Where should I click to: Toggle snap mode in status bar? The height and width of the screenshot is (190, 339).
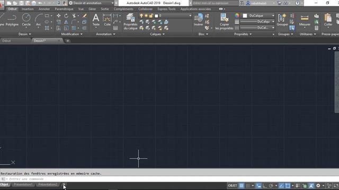(x=248, y=185)
